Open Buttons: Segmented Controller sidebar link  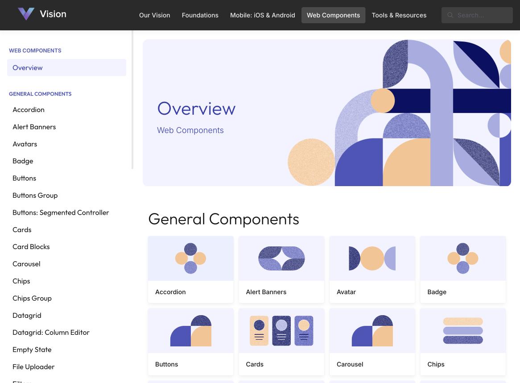61,212
